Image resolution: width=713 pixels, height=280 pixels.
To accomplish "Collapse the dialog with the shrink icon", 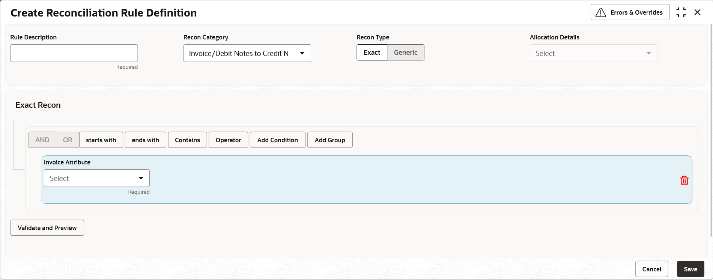I will click(x=681, y=12).
